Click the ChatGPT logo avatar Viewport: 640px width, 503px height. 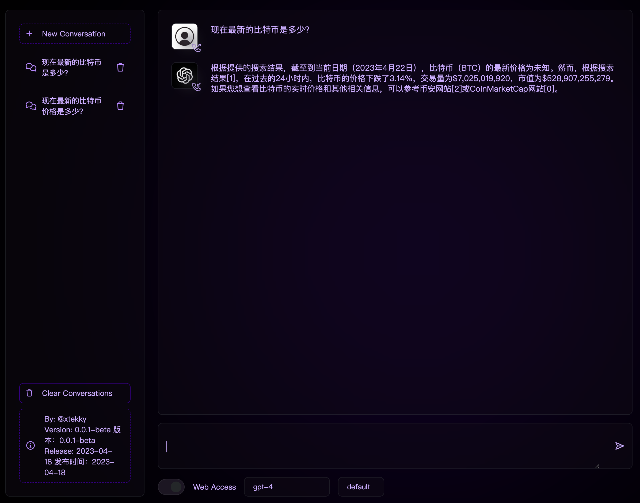(184, 75)
